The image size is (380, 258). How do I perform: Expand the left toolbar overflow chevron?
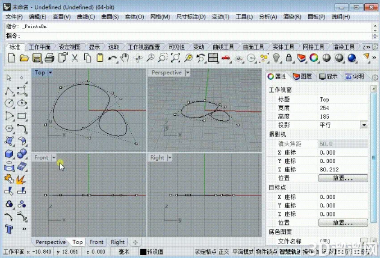24,229
